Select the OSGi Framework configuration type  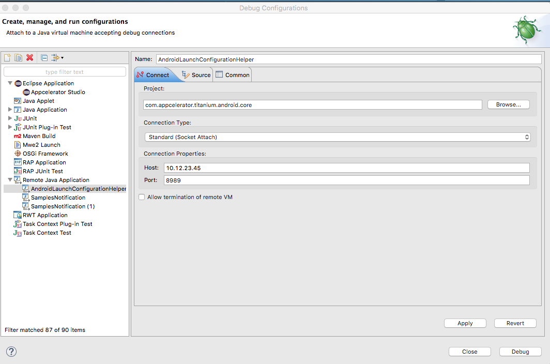point(44,153)
